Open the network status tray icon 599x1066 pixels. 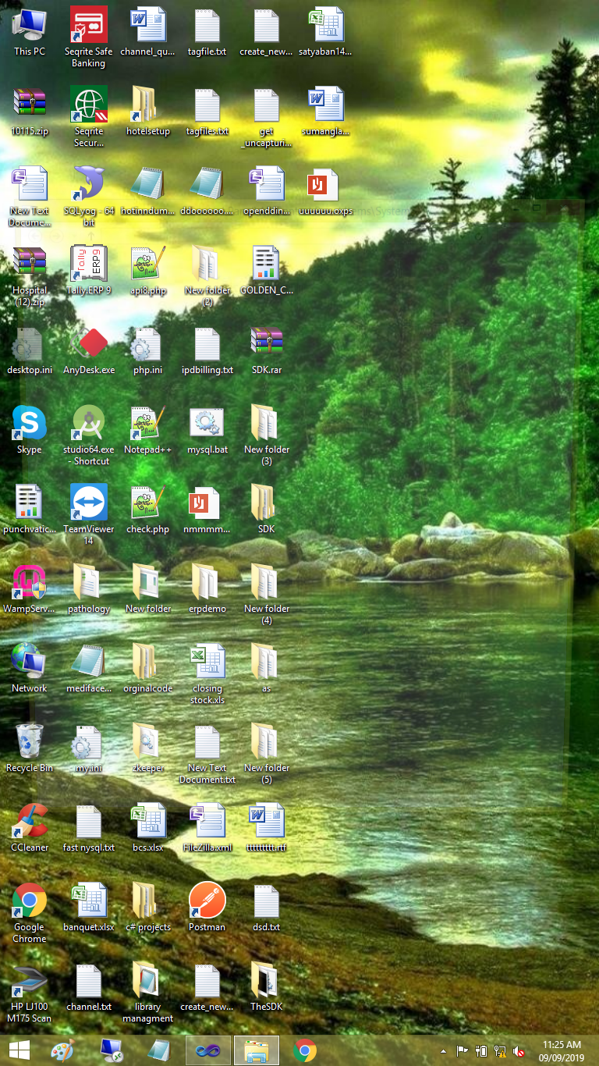tap(500, 1051)
